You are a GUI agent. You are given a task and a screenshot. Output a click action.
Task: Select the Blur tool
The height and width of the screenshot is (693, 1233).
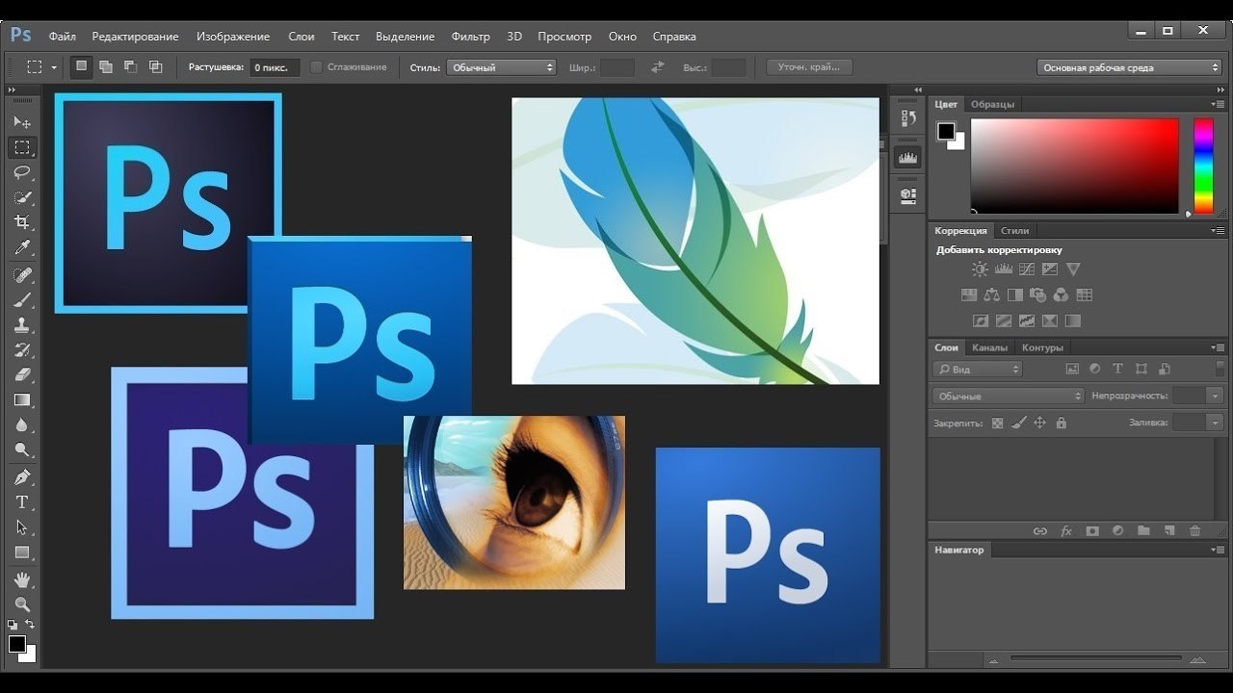[21, 425]
